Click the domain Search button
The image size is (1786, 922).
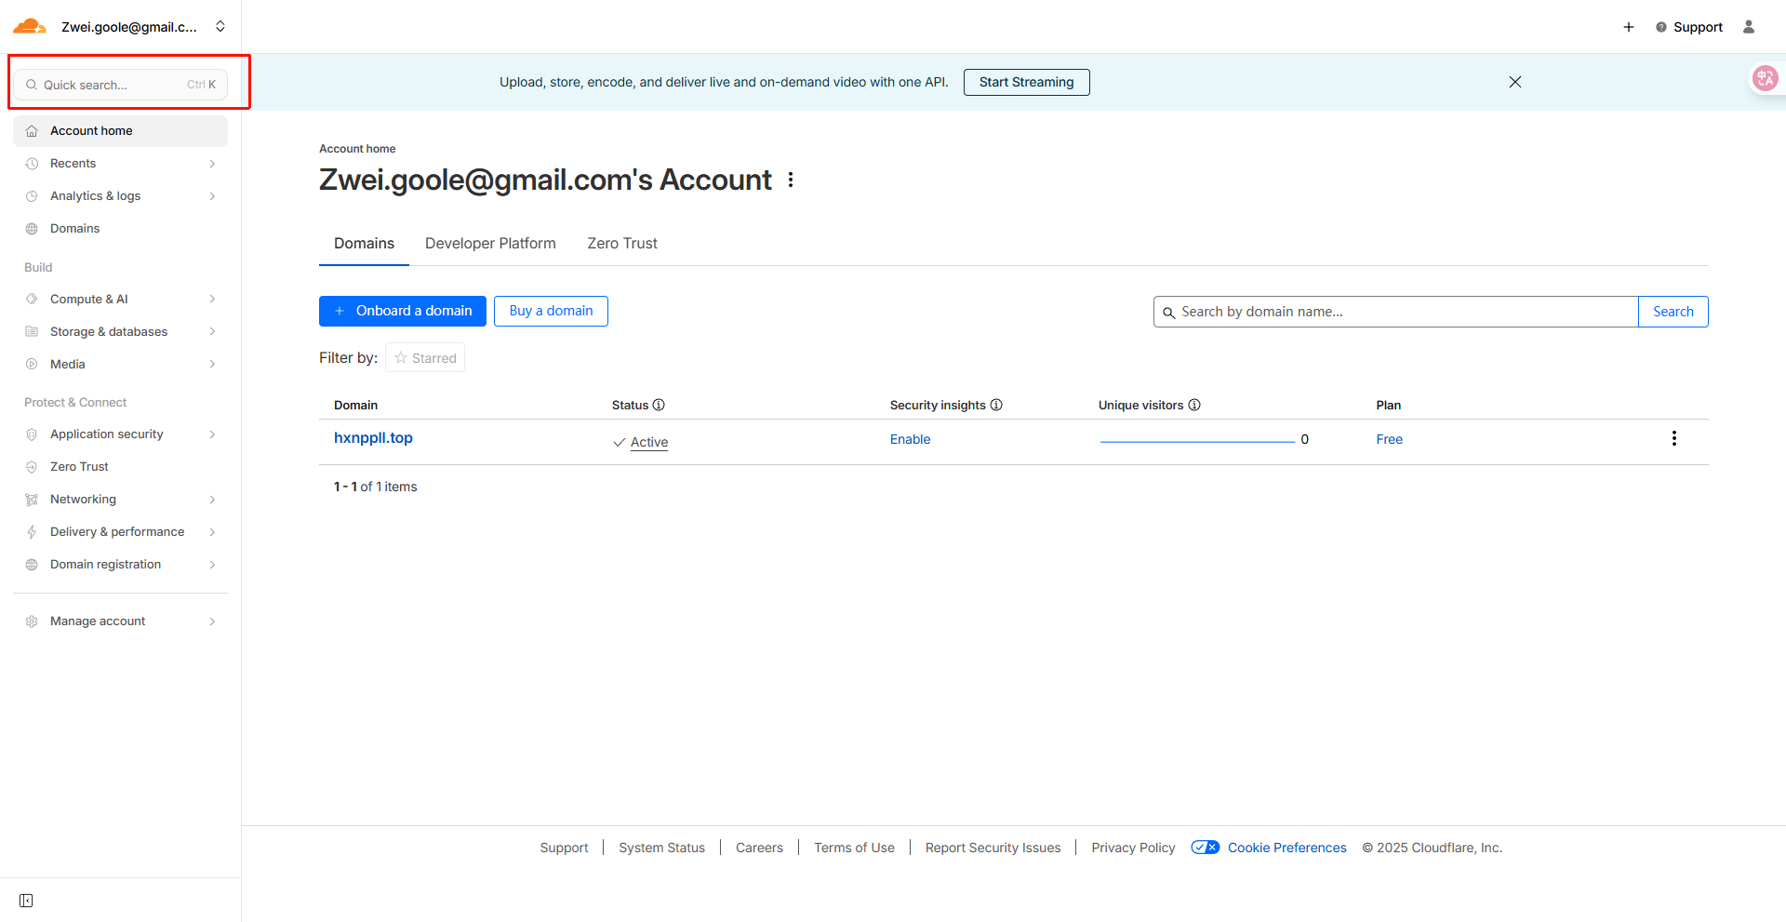[1673, 312]
